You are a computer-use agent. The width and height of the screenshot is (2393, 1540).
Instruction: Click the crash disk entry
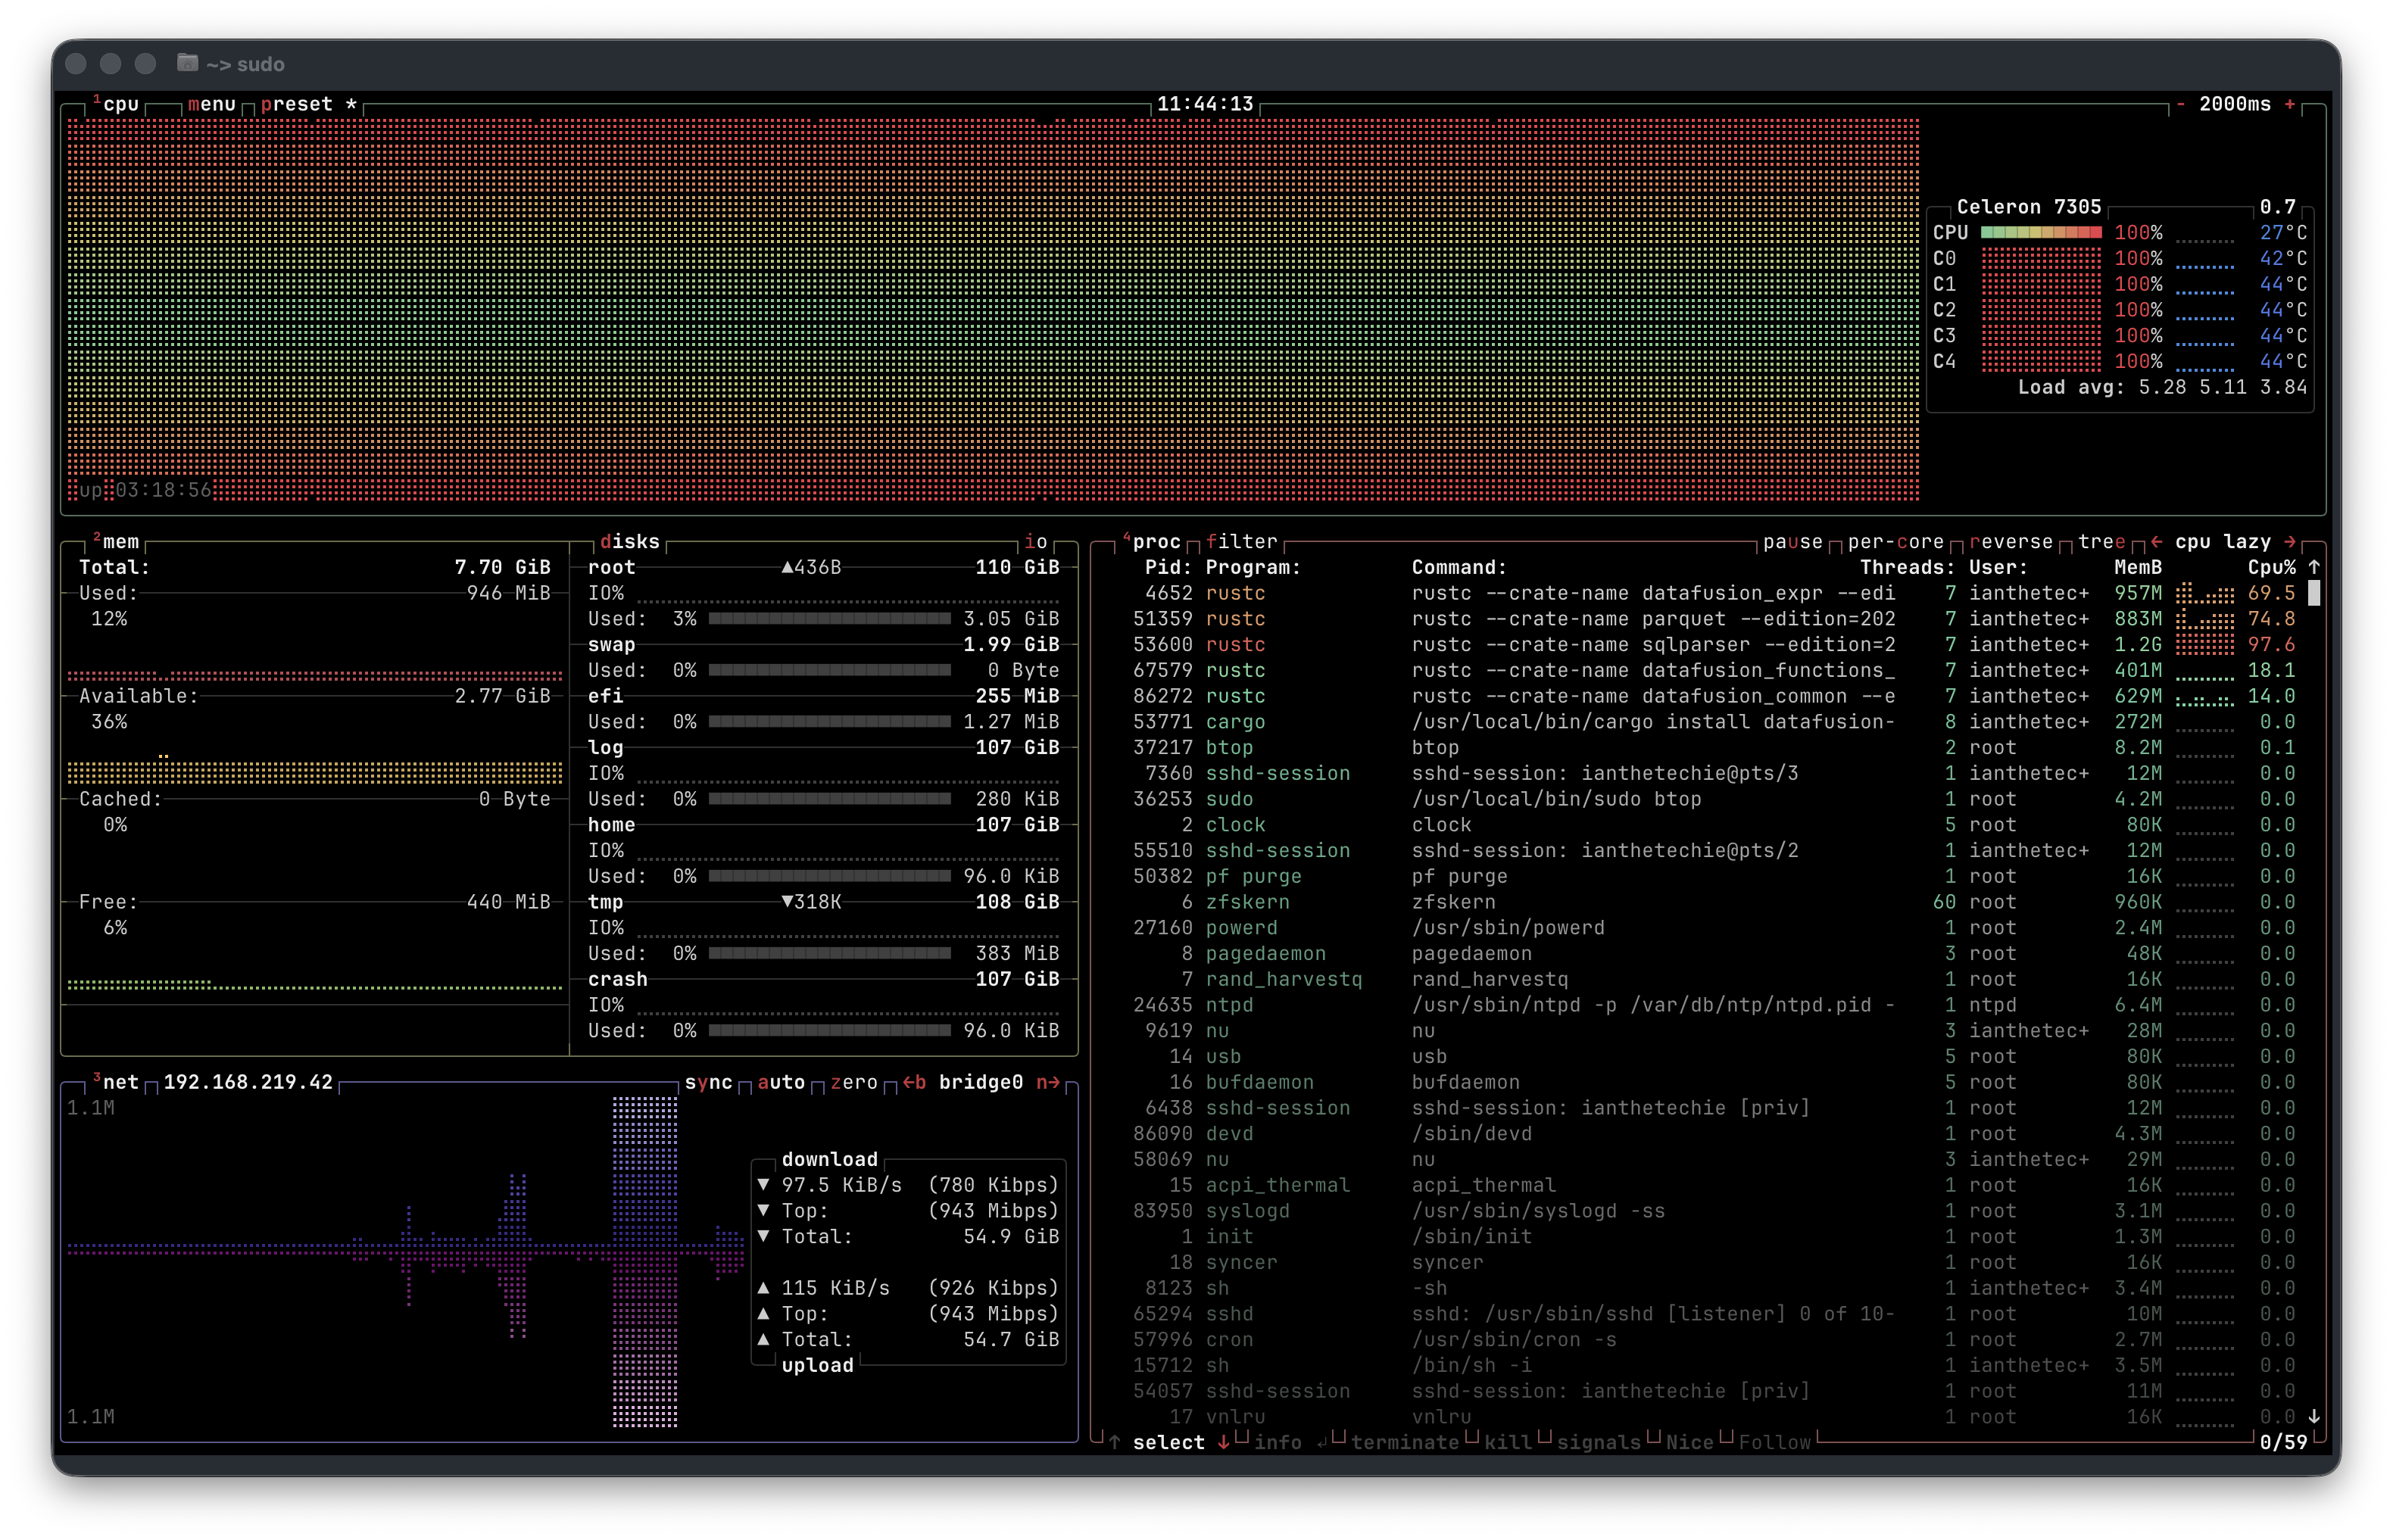[617, 980]
